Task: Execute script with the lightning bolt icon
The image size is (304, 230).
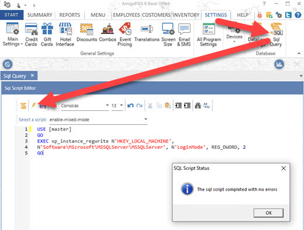Action: pyautogui.click(x=34, y=106)
